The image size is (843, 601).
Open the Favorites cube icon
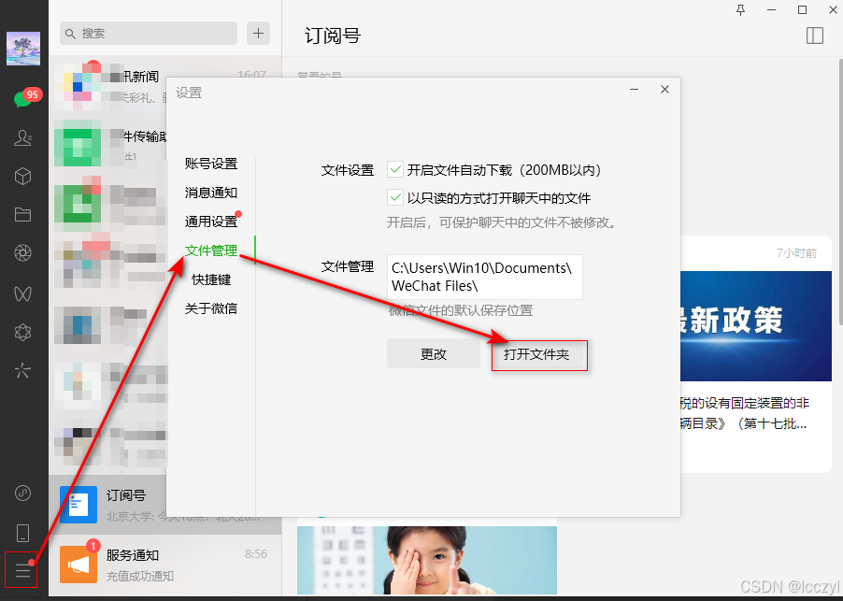22,177
